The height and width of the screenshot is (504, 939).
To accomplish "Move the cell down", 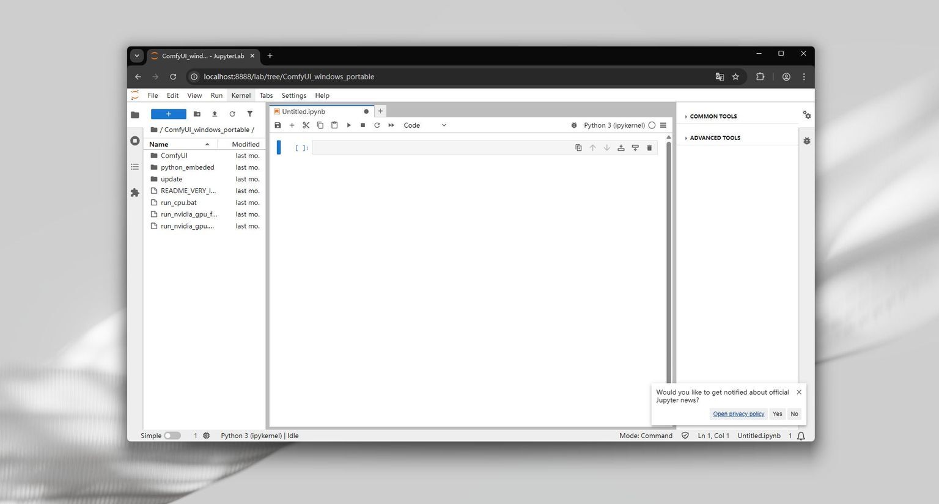I will pos(606,148).
